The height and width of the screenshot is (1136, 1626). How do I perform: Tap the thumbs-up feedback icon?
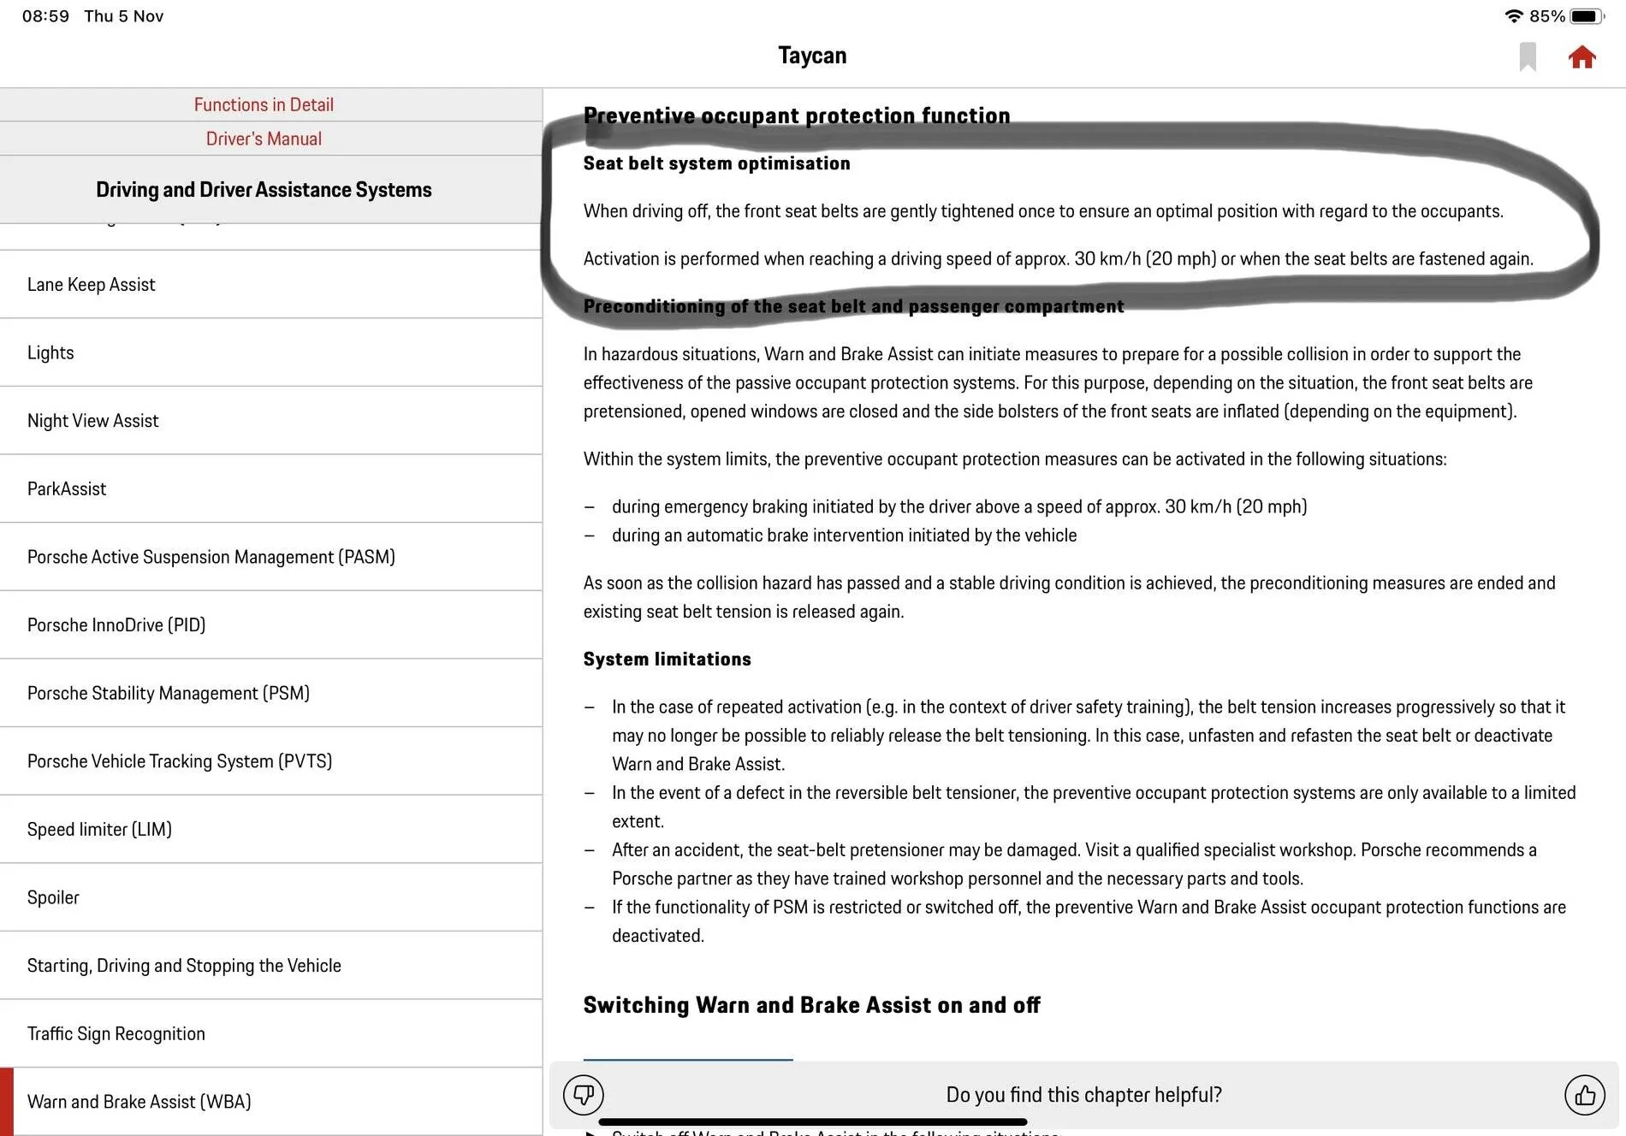[1585, 1094]
